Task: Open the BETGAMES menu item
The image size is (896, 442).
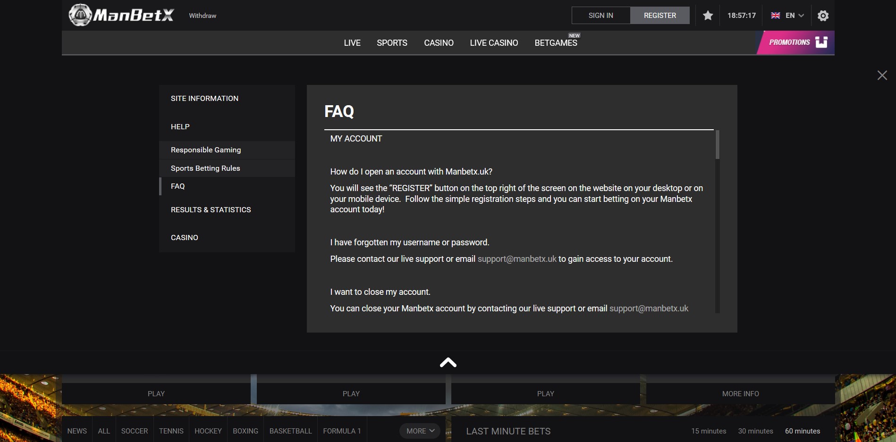Action: pos(556,43)
